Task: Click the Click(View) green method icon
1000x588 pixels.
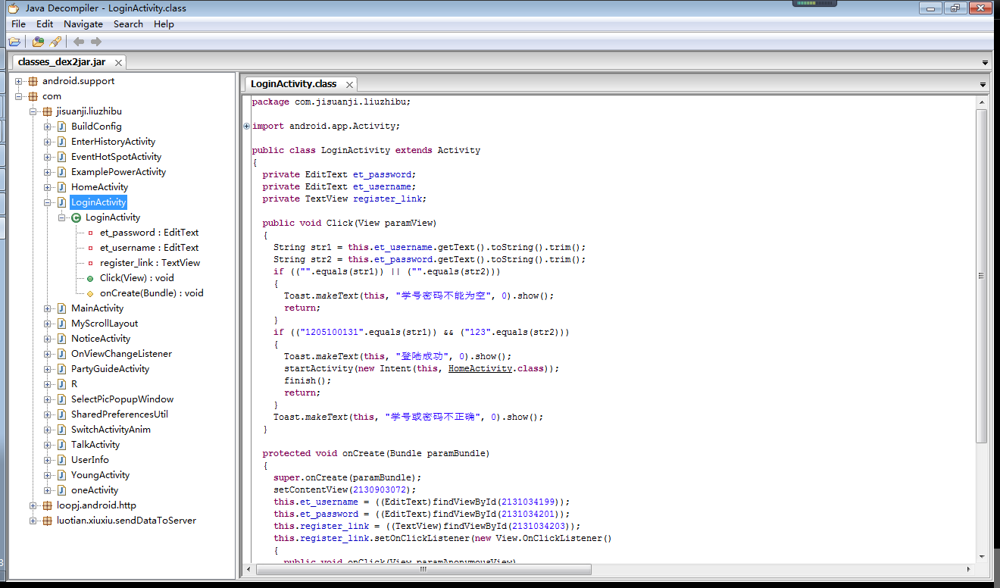Action: 90,278
